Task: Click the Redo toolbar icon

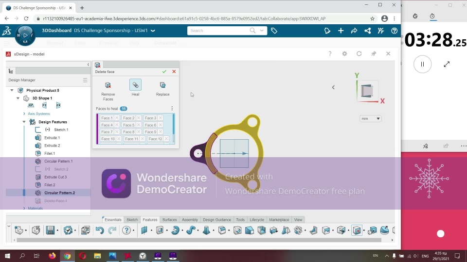Action: pyautogui.click(x=112, y=230)
